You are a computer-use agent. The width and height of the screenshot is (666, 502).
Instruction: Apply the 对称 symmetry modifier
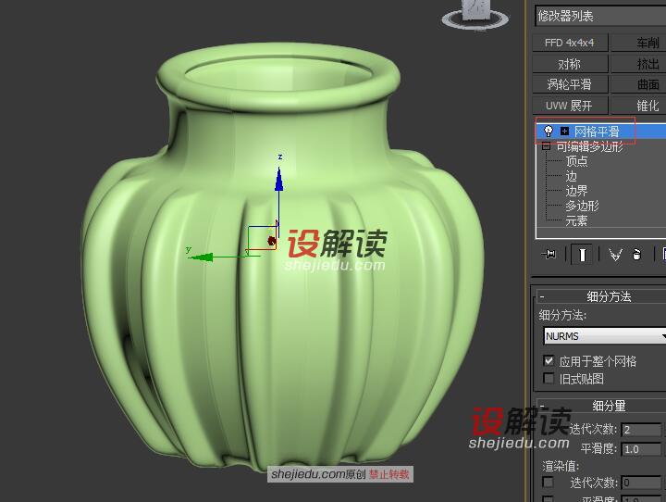(570, 64)
